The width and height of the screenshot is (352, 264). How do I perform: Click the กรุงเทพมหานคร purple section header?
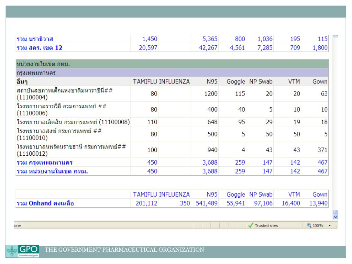tap(172, 73)
